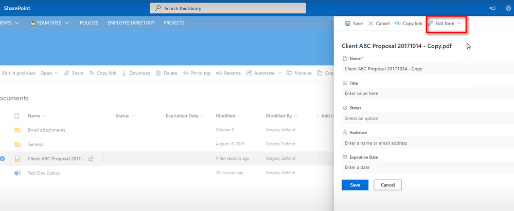Open the Expiration Date column dropdown
The width and height of the screenshot is (514, 211).
pos(185,116)
